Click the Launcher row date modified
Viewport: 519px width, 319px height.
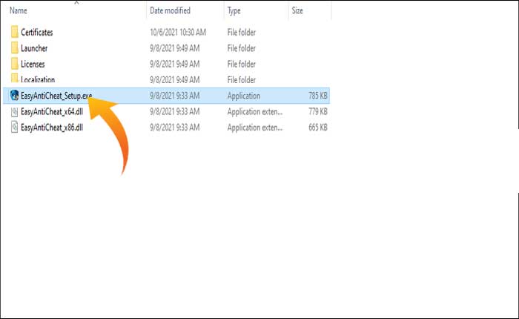point(175,48)
